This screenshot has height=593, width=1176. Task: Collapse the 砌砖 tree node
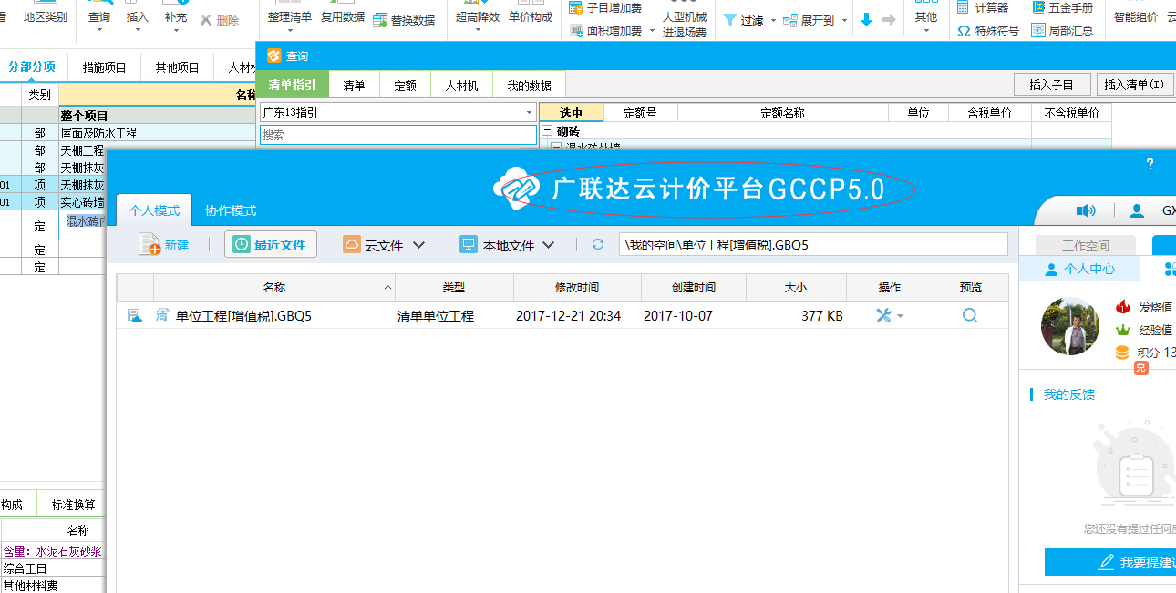click(547, 131)
